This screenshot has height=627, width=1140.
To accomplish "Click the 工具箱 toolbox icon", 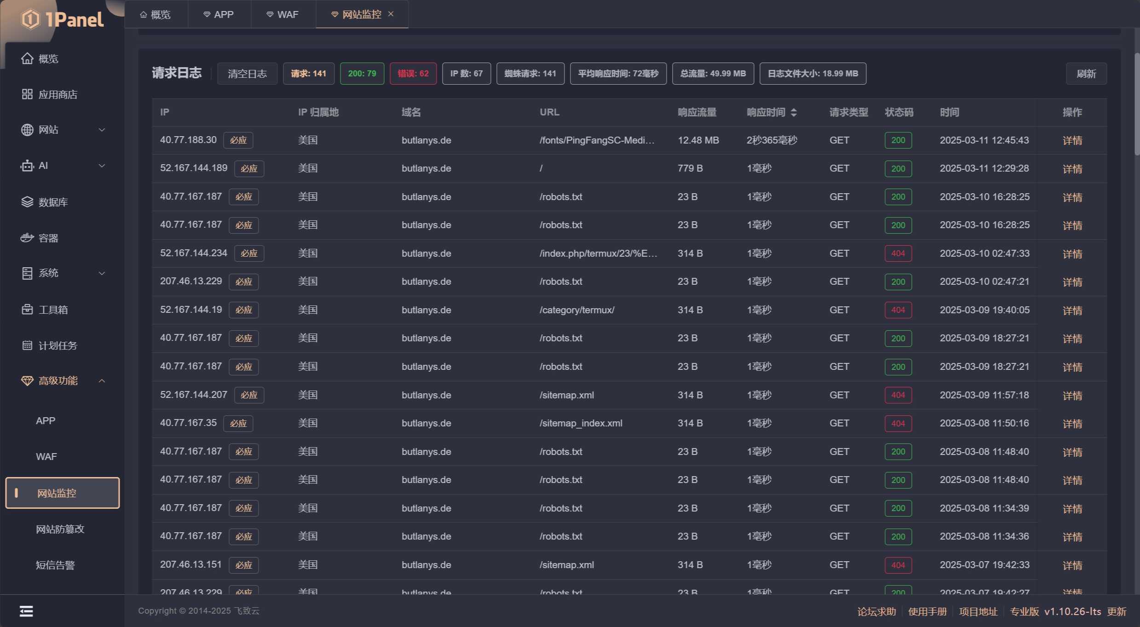I will [x=27, y=310].
